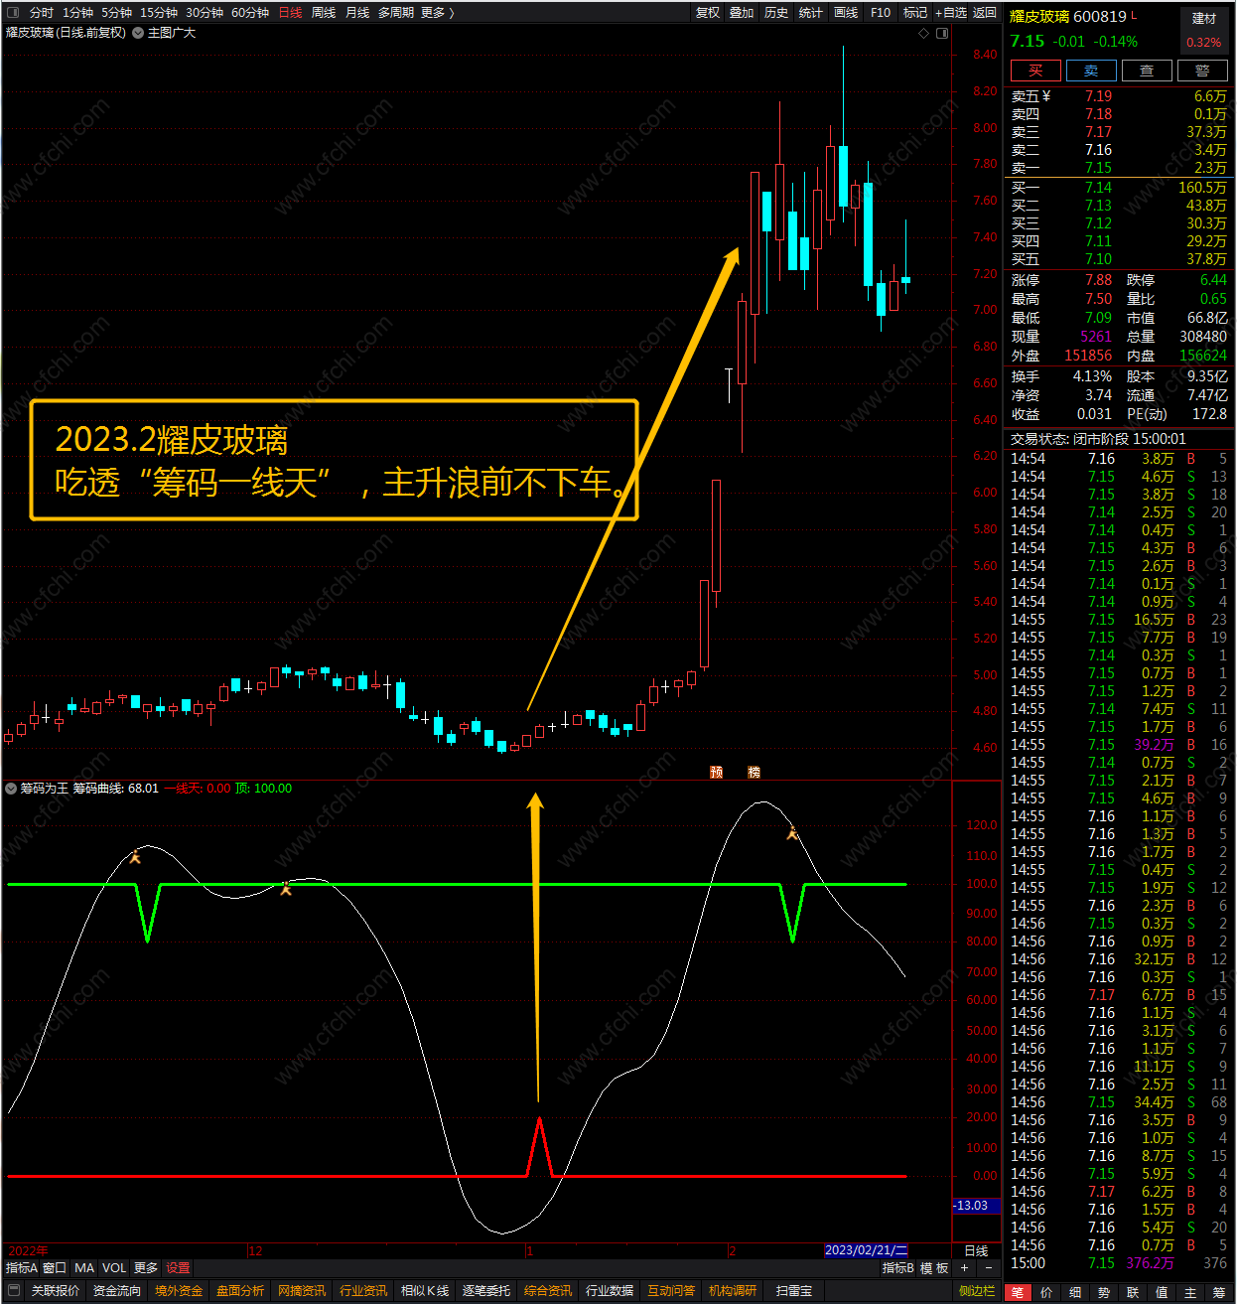Click the blue 卖 sell button
The image size is (1237, 1304).
coord(1091,71)
